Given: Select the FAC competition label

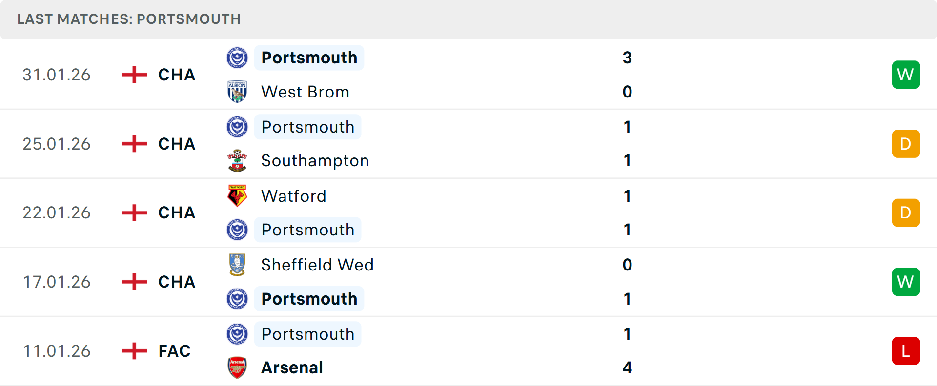Looking at the screenshot, I should point(174,351).
